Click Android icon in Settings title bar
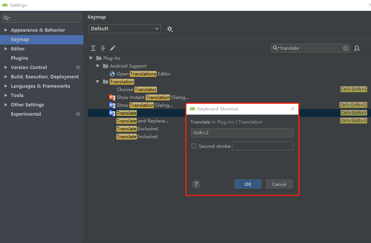 point(5,5)
